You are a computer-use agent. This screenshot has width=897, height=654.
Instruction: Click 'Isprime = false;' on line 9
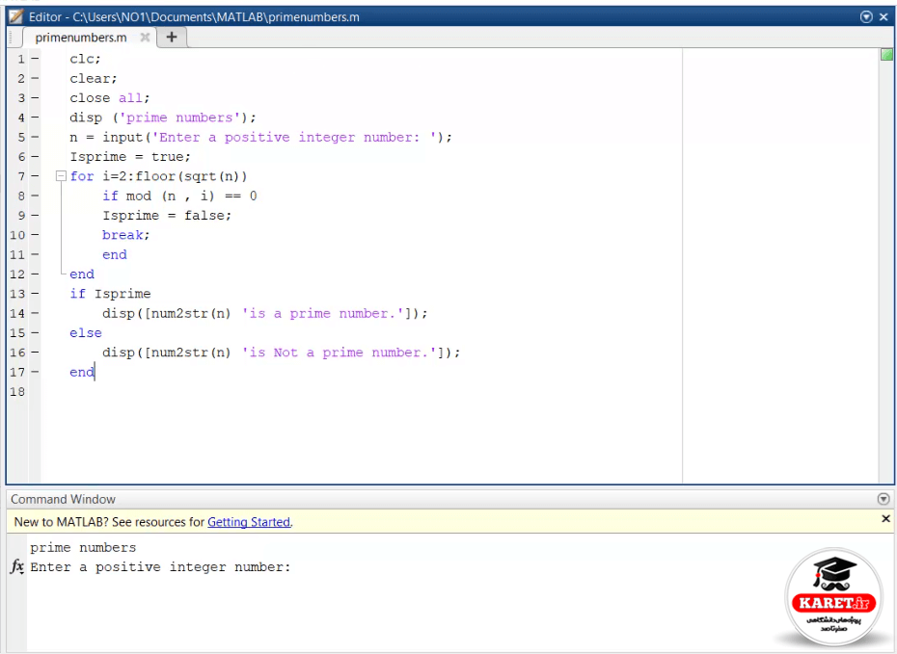167,216
